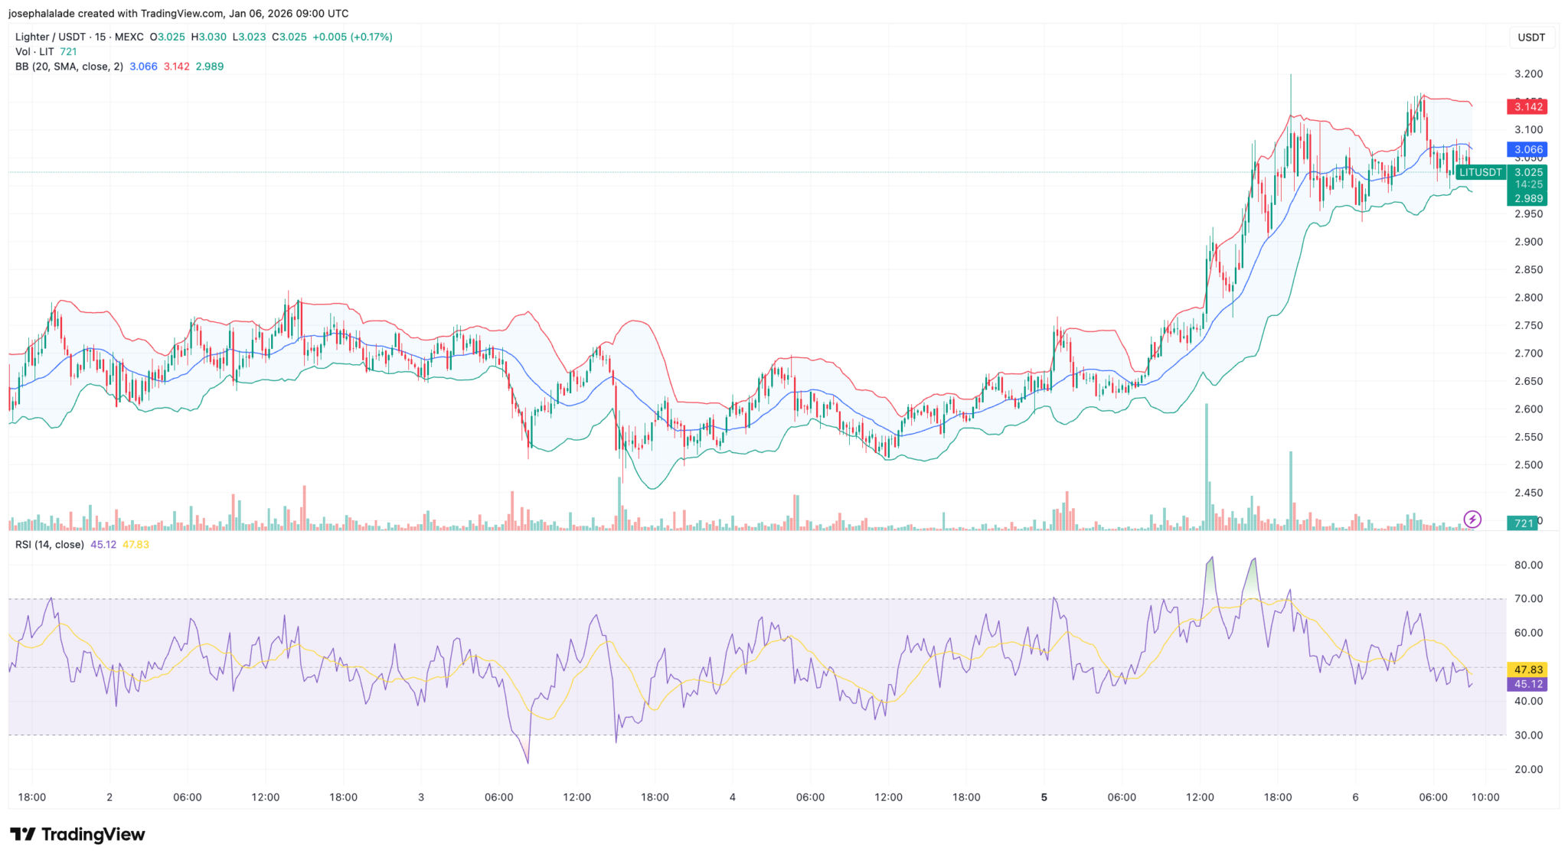Click the 3.025 last price label
Image resolution: width=1568 pixels, height=860 pixels.
click(x=1528, y=172)
